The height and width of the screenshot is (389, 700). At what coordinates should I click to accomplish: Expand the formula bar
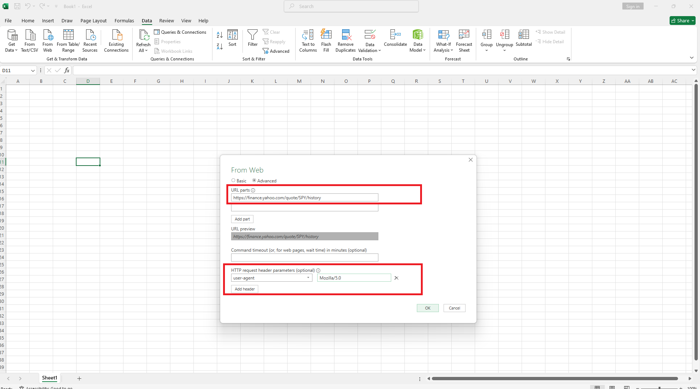coord(693,70)
